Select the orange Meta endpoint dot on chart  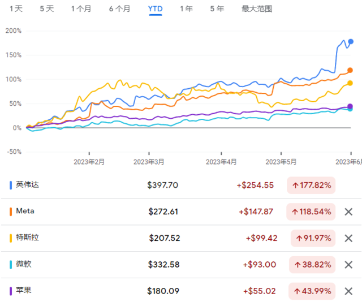click(350, 70)
